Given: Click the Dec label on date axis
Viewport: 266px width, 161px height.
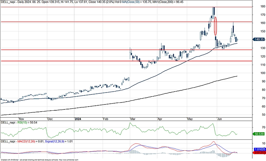Looking at the screenshot, I should [x=50, y=119].
